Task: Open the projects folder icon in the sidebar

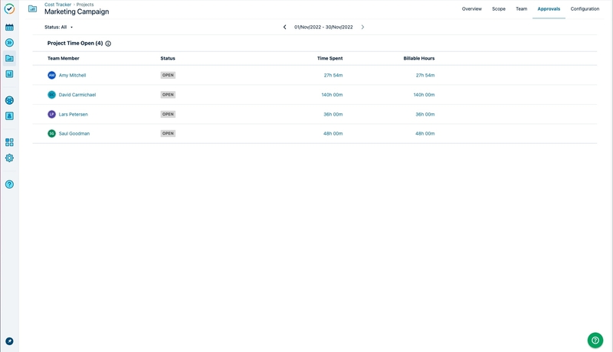Action: point(9,58)
